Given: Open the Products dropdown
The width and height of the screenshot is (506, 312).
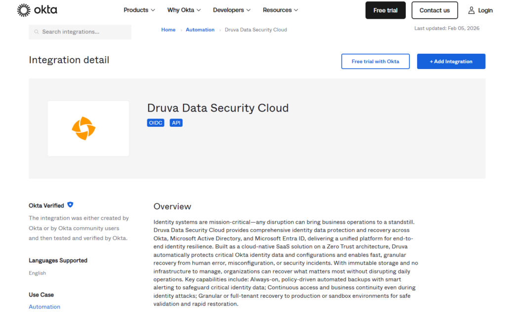Looking at the screenshot, I should point(139,10).
